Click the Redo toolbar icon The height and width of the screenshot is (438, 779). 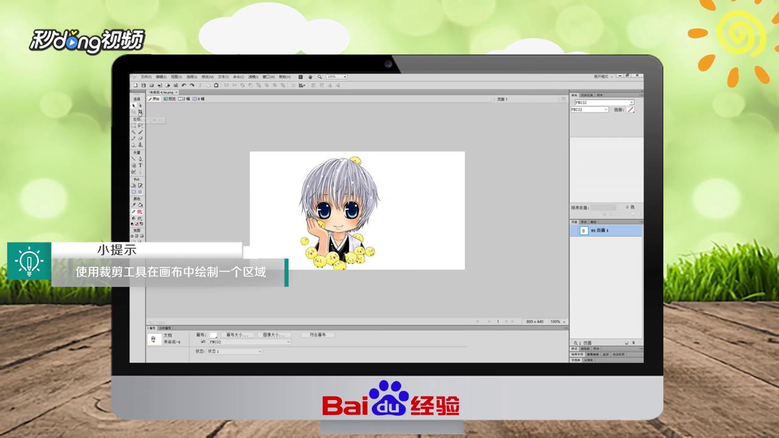pyautogui.click(x=192, y=85)
